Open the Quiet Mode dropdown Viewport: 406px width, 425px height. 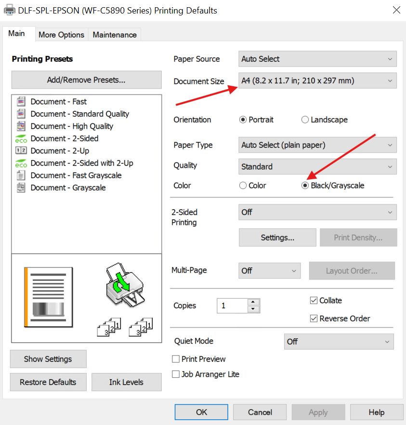pyautogui.click(x=339, y=342)
